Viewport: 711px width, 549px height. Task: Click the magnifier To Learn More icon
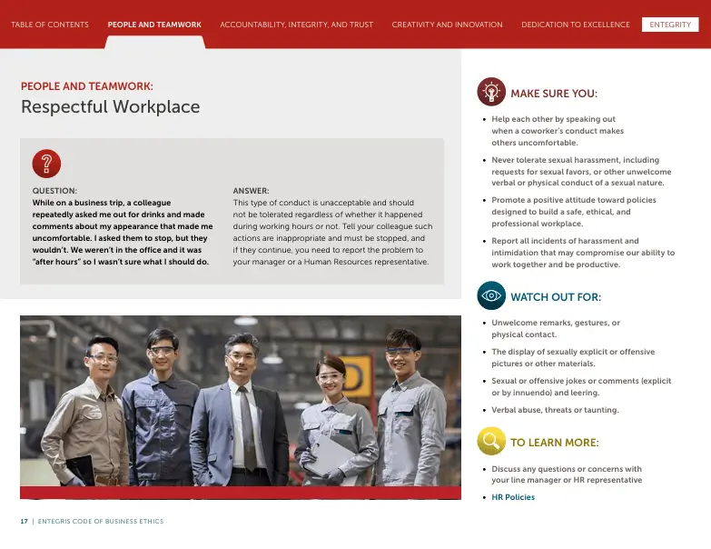point(491,441)
